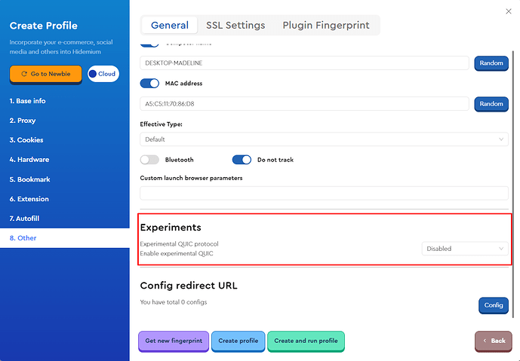This screenshot has height=361, width=520.
Task: Switch to the SSL Settings tab
Action: pyautogui.click(x=235, y=25)
